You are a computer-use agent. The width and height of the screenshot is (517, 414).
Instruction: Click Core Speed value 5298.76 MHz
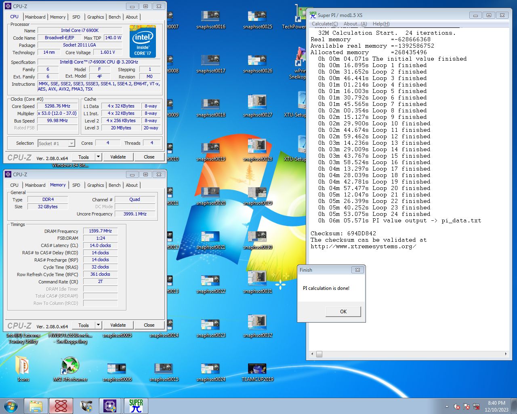pyautogui.click(x=57, y=106)
